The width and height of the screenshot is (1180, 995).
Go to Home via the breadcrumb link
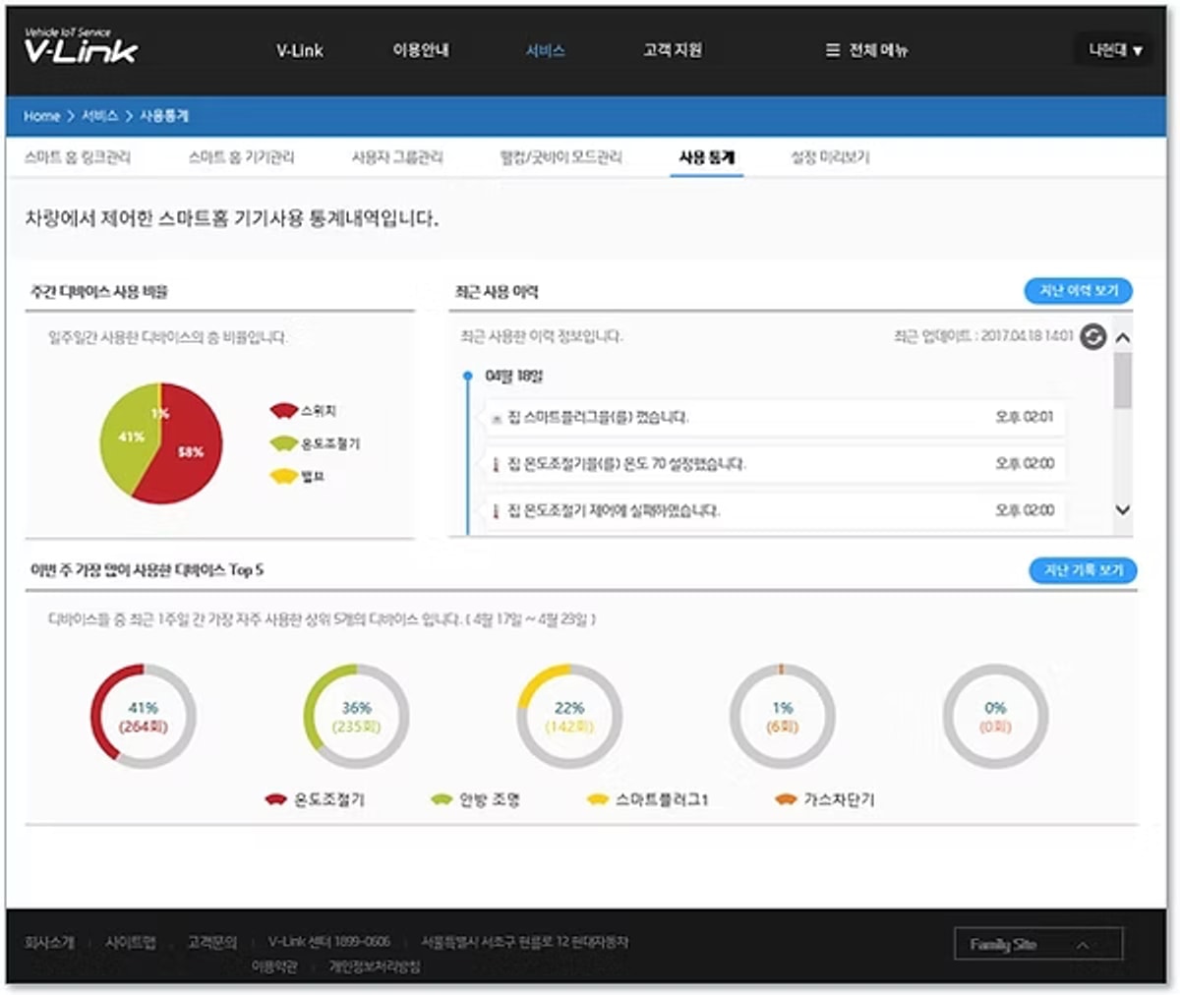(41, 116)
